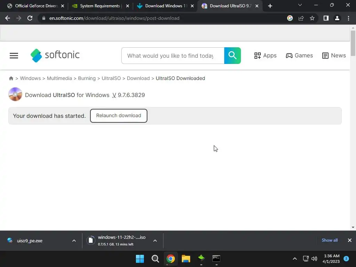Reload the current page

(x=30, y=18)
